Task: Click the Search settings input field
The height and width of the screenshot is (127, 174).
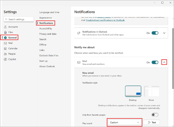Action: pos(19,19)
